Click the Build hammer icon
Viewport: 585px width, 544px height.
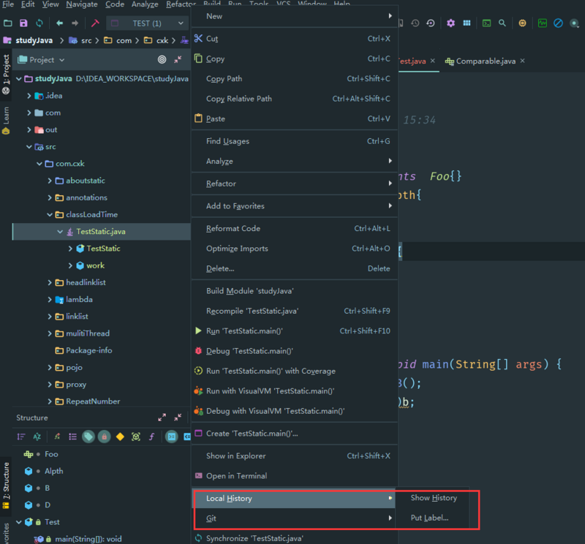95,23
